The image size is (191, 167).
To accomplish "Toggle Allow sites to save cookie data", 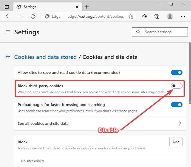I will (177, 72).
